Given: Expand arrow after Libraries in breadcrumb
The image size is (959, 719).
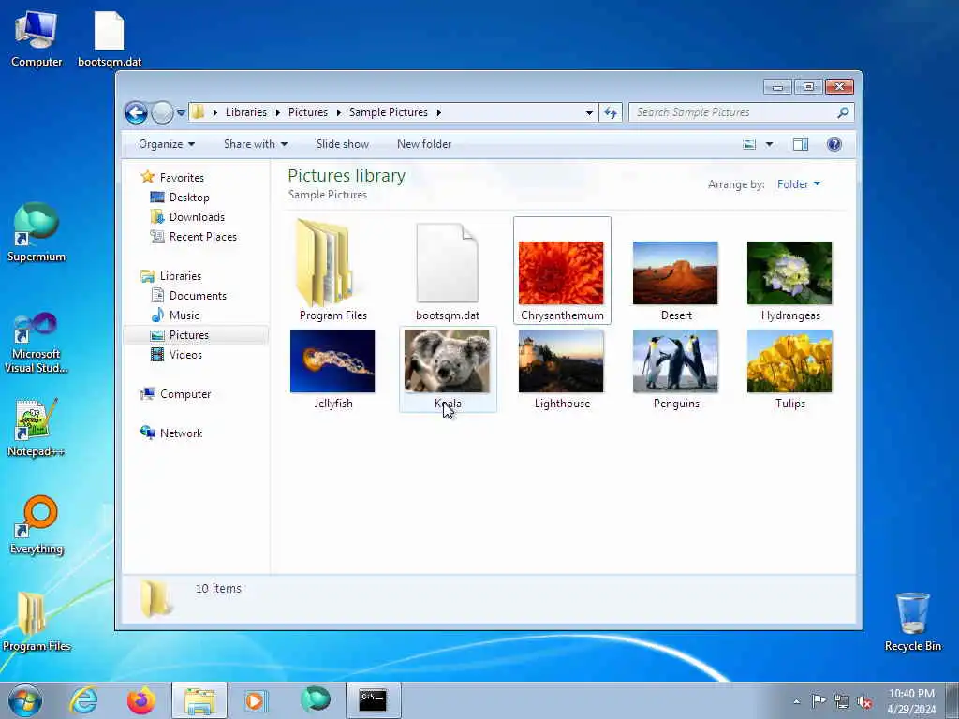Looking at the screenshot, I should point(277,112).
